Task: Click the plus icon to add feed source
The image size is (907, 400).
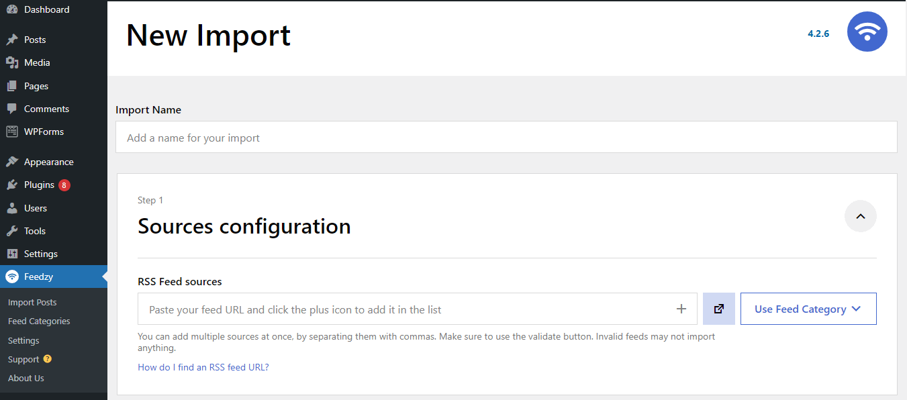Action: 681,308
